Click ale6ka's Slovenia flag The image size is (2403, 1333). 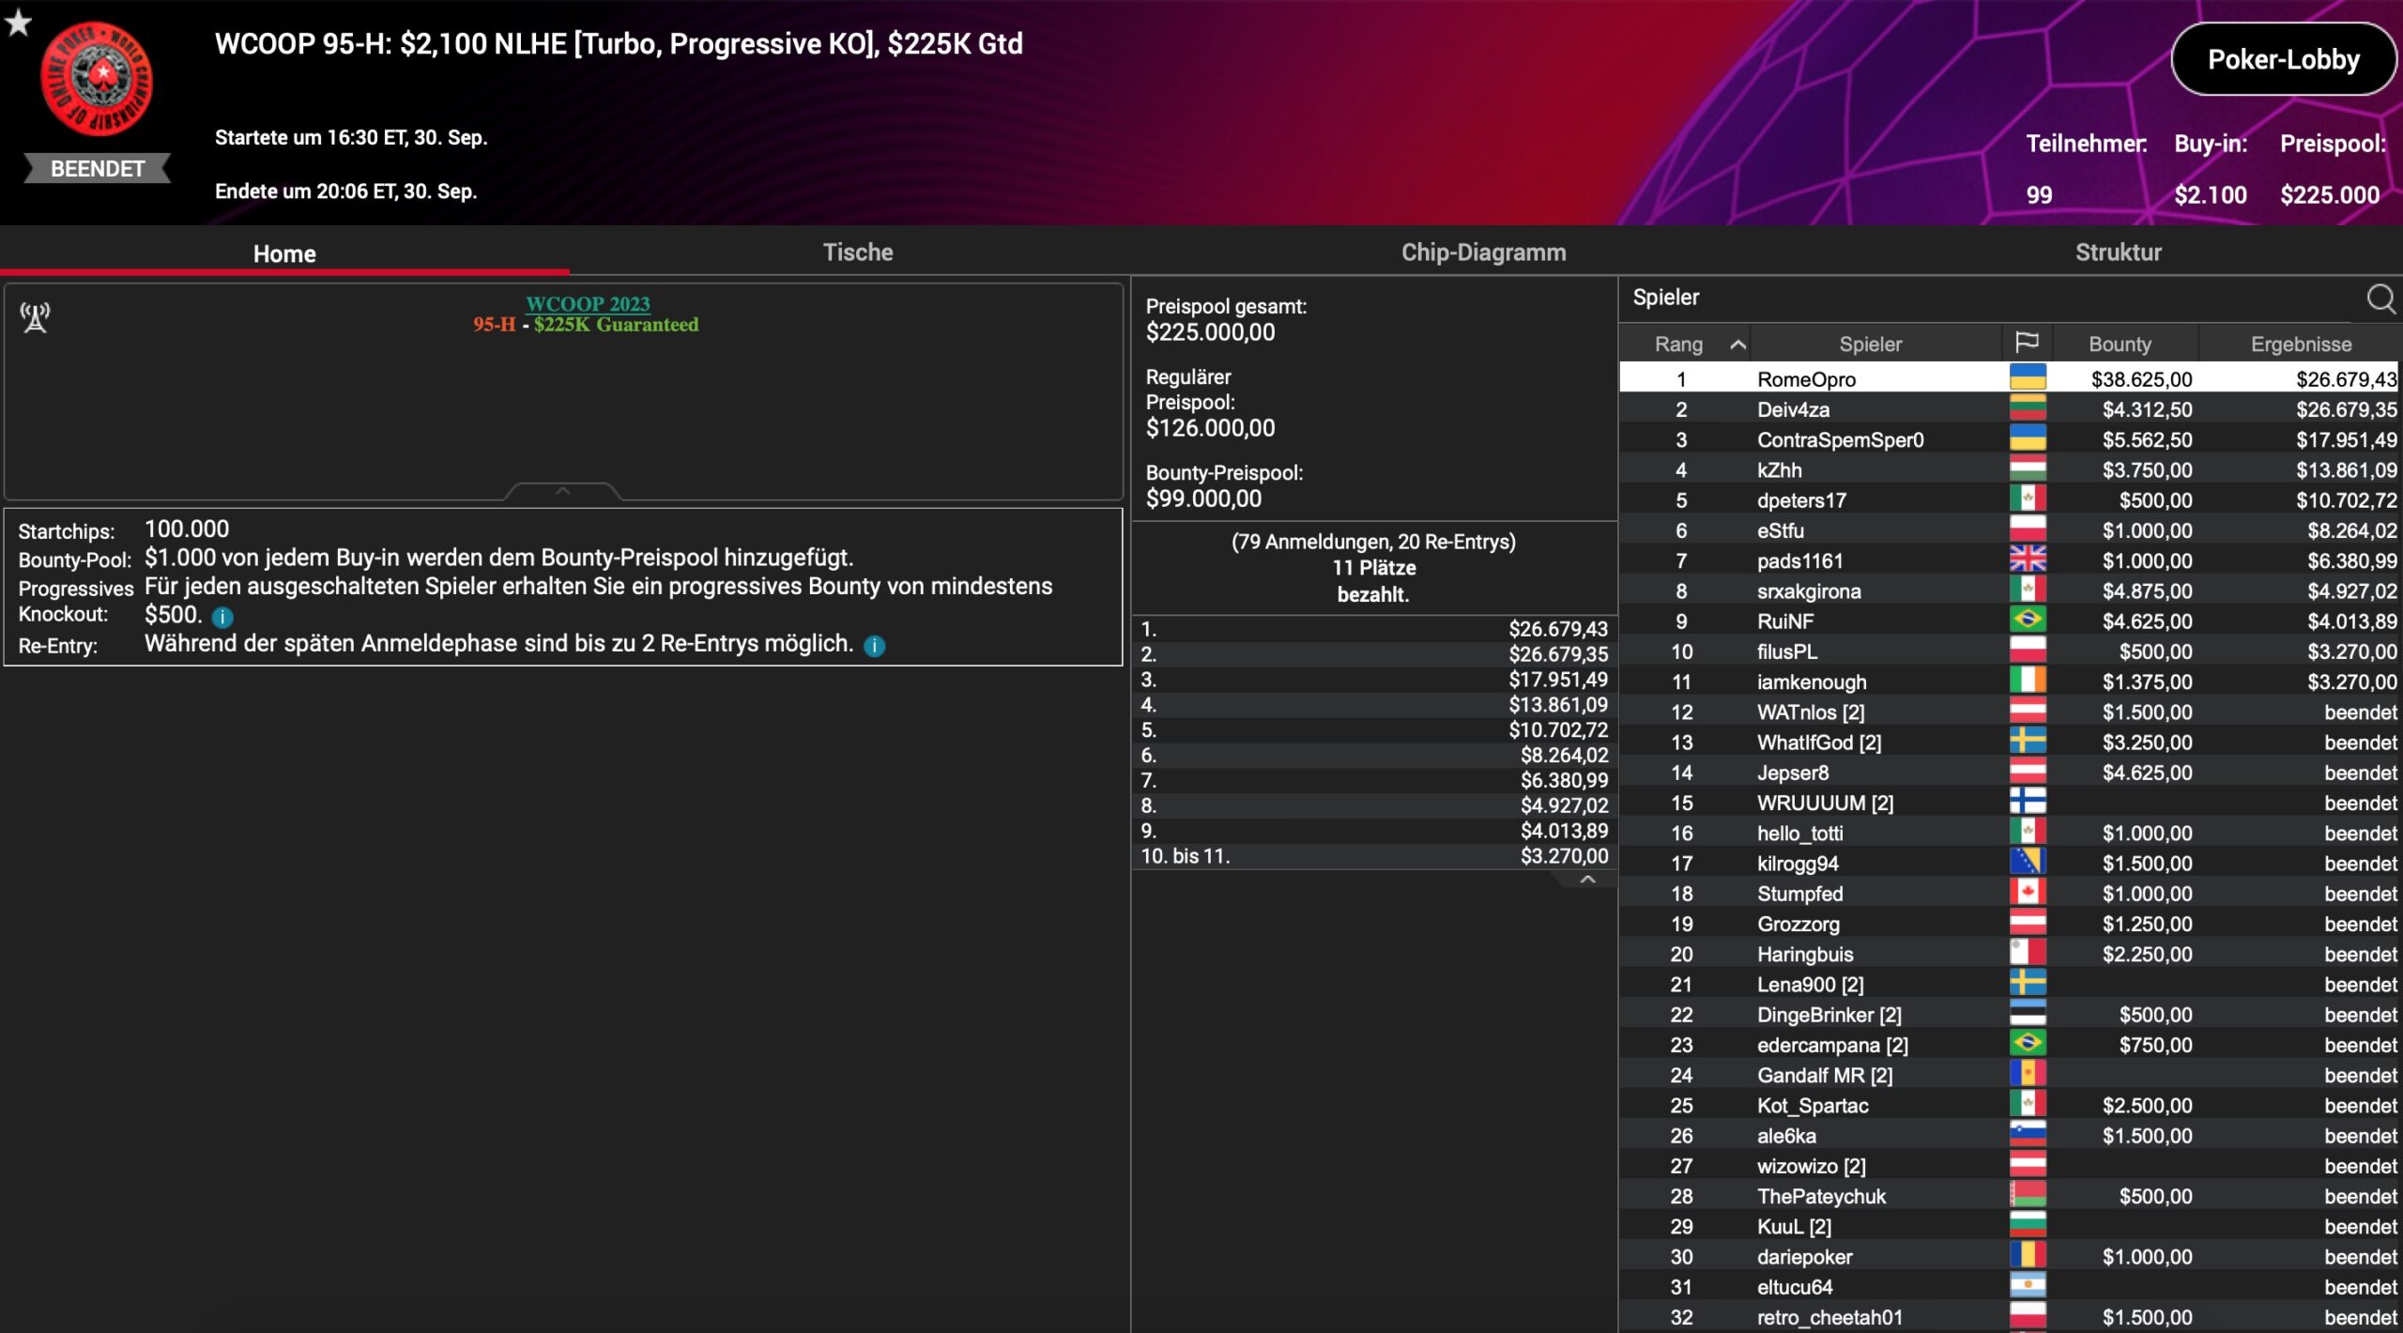coord(2028,1135)
